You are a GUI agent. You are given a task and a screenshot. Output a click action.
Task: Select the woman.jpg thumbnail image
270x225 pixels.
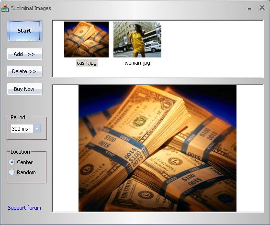(x=137, y=39)
